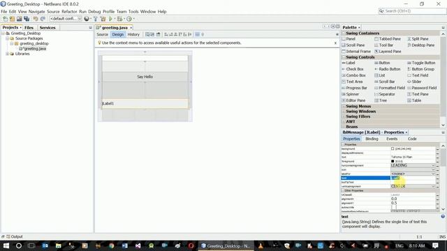Image resolution: width=447 pixels, height=251 pixels.
Task: Open the Windows Start menu
Action: pos(6,245)
